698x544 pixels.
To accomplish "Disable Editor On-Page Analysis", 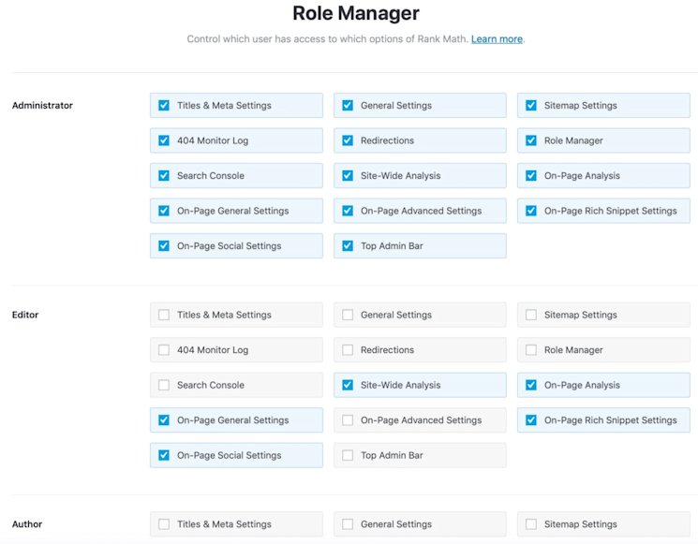I will point(531,385).
